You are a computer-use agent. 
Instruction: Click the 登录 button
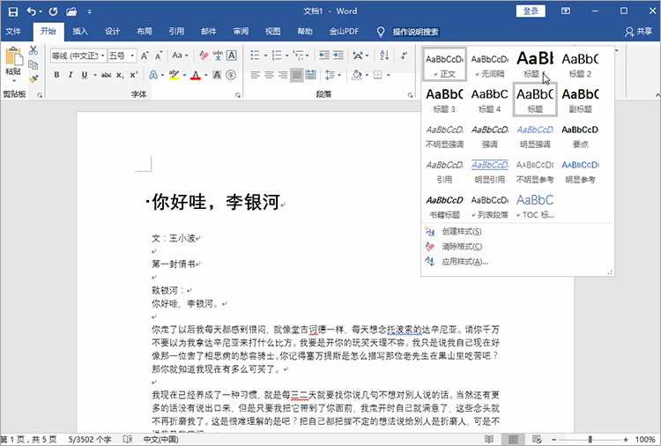(531, 11)
